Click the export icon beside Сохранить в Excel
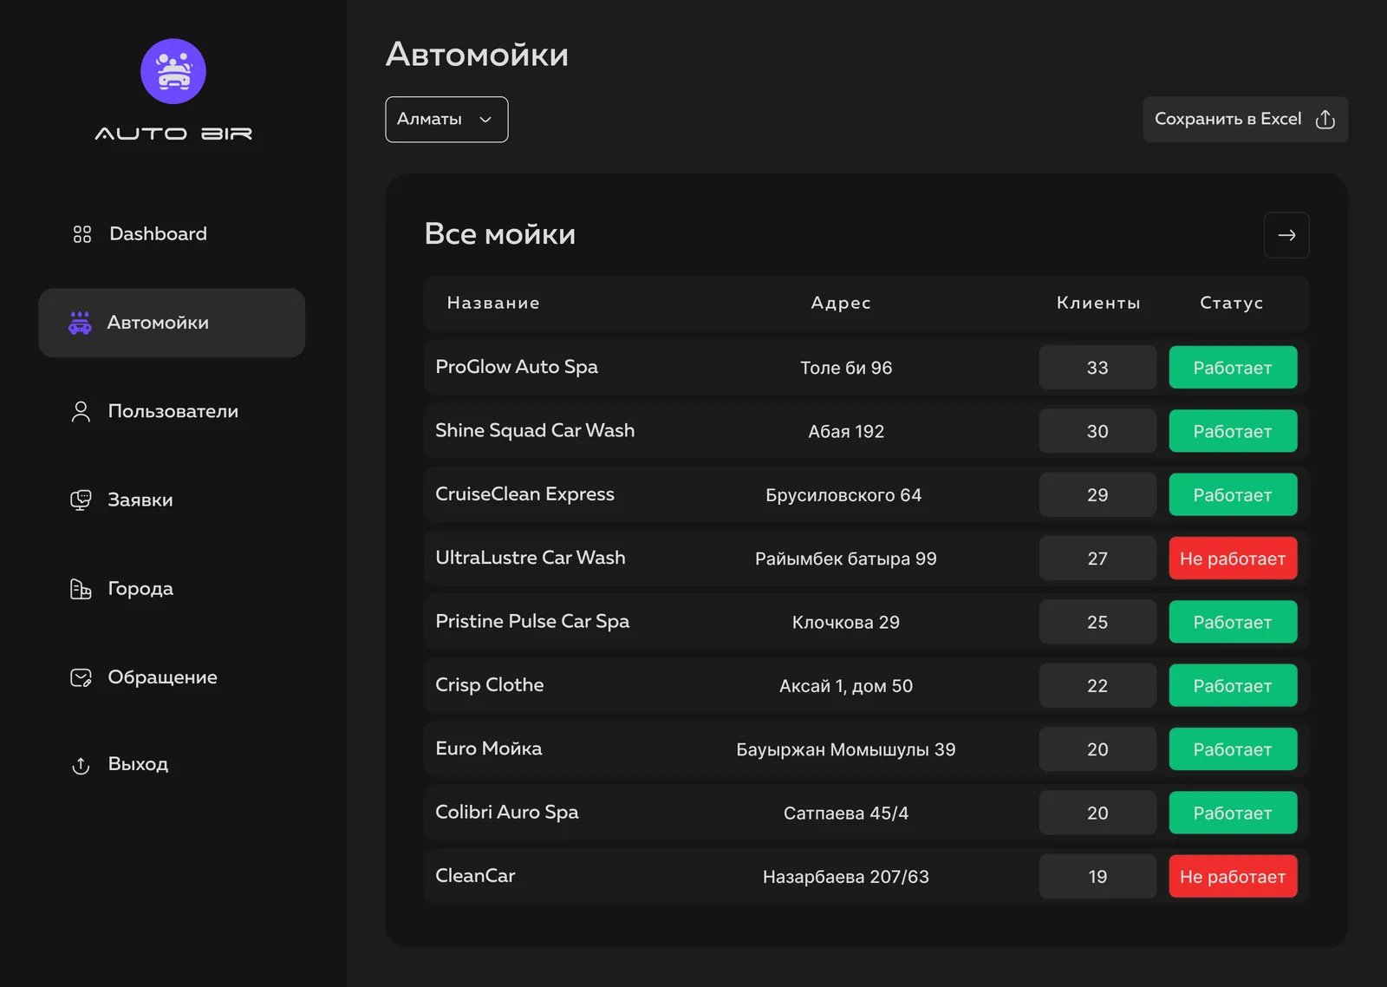 point(1325,119)
